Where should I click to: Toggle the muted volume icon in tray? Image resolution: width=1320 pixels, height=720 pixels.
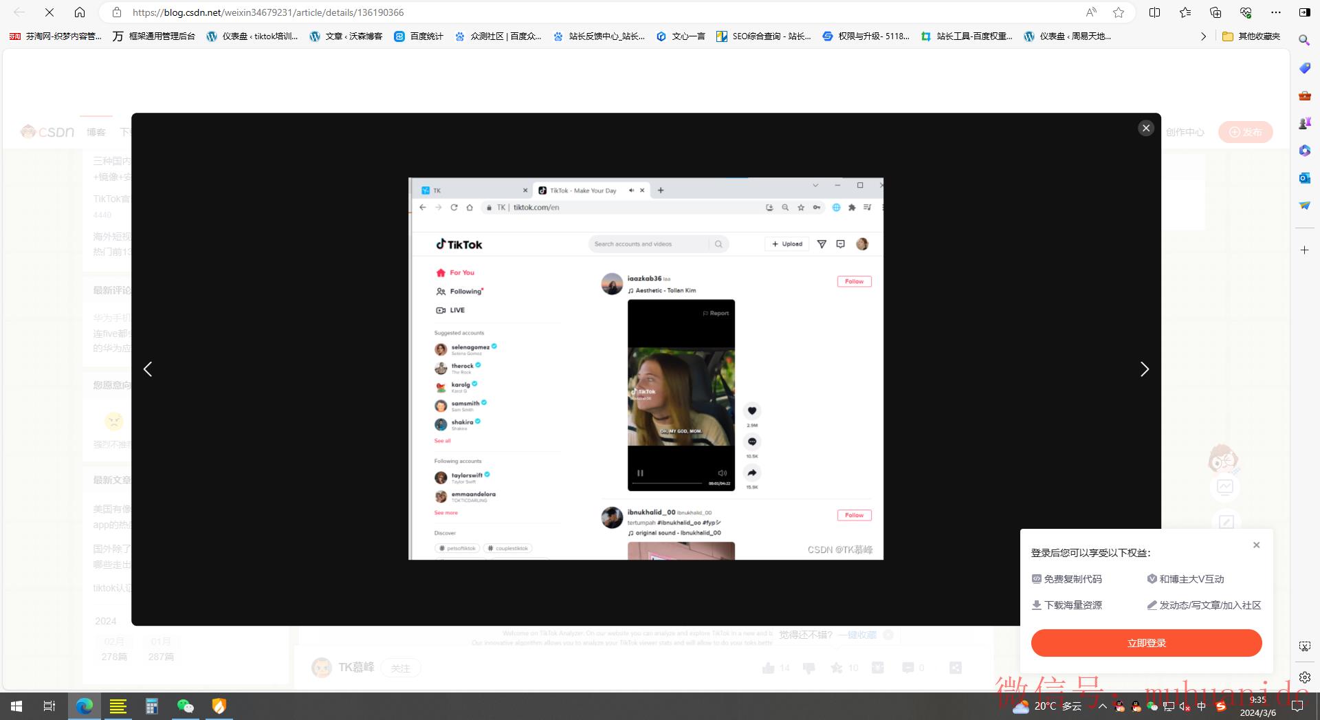click(x=1185, y=706)
